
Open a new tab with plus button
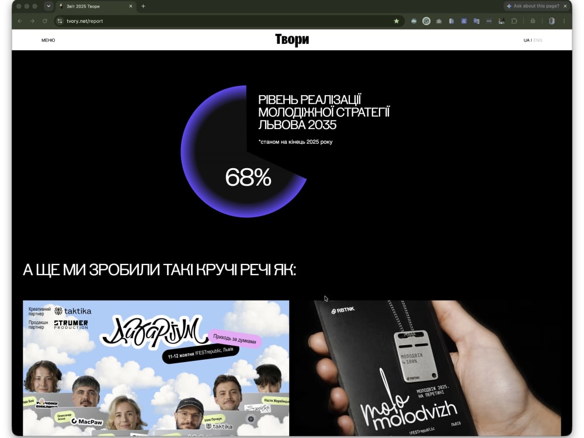pyautogui.click(x=143, y=6)
